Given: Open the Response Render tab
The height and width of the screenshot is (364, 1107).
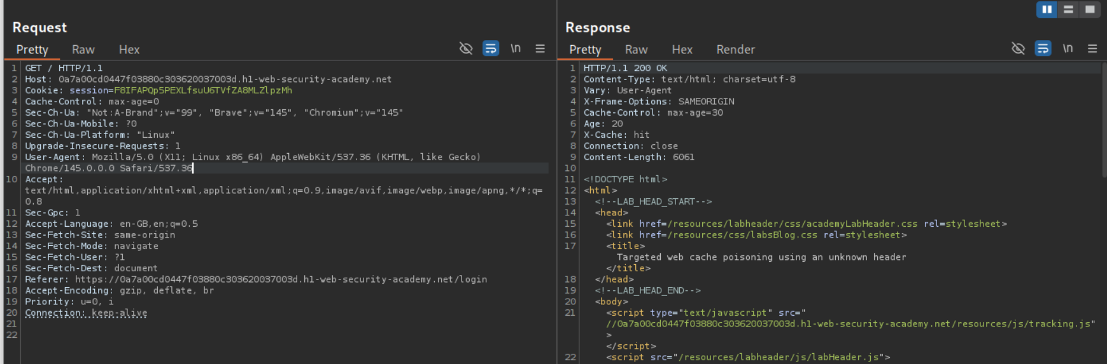Looking at the screenshot, I should pyautogui.click(x=735, y=50).
